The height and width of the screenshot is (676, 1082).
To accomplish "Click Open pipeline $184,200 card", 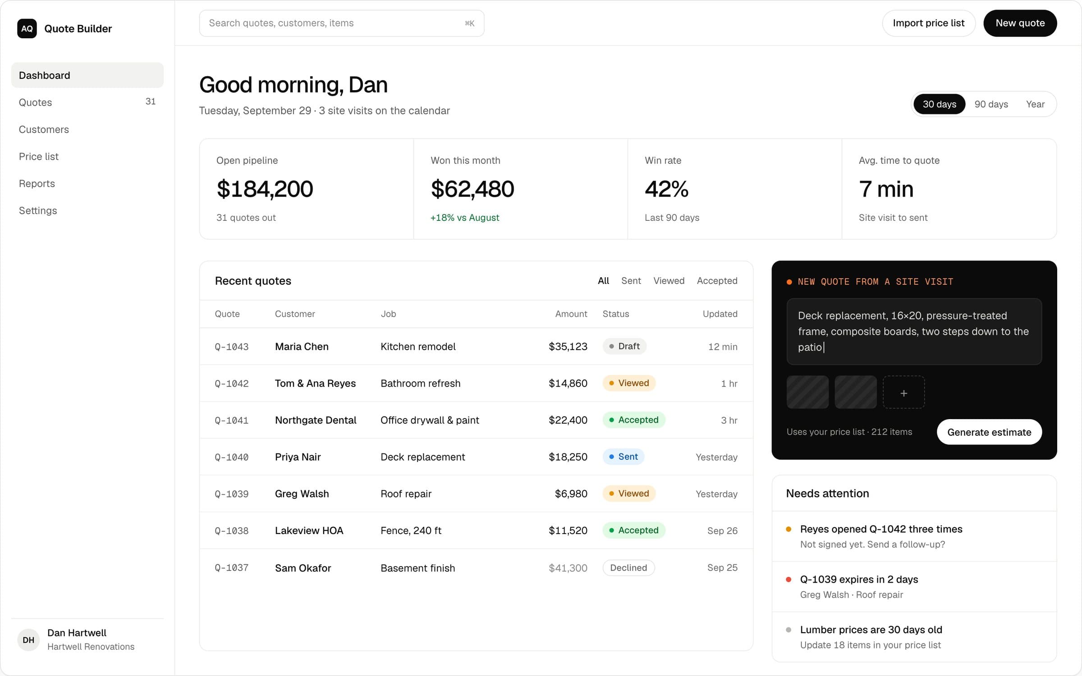I will pyautogui.click(x=307, y=189).
